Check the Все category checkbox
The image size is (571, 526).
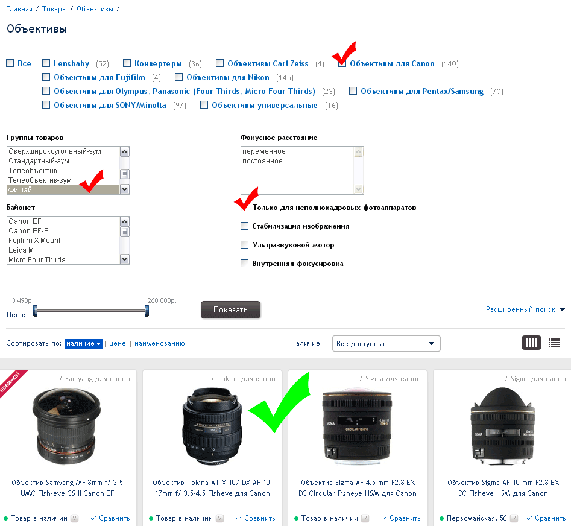pyautogui.click(x=10, y=63)
